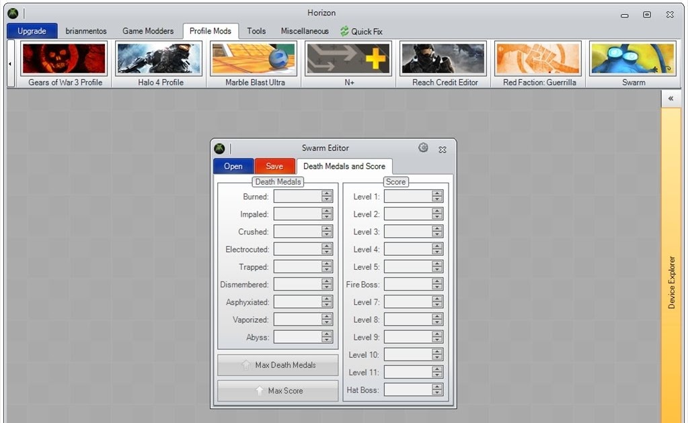Click the Swarm Editor Xbox logo icon
This screenshot has width=688, height=423.
pos(219,148)
